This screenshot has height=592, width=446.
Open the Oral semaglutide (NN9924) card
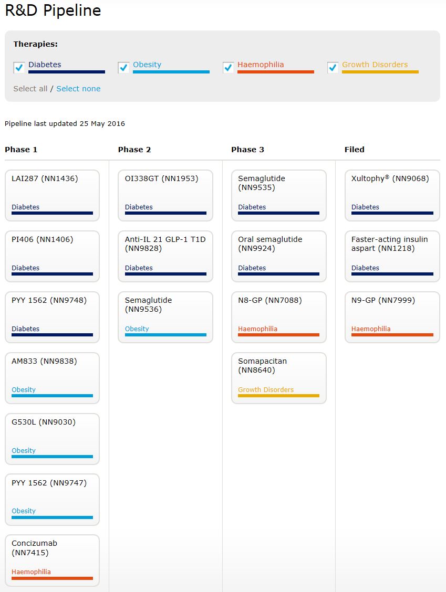279,256
